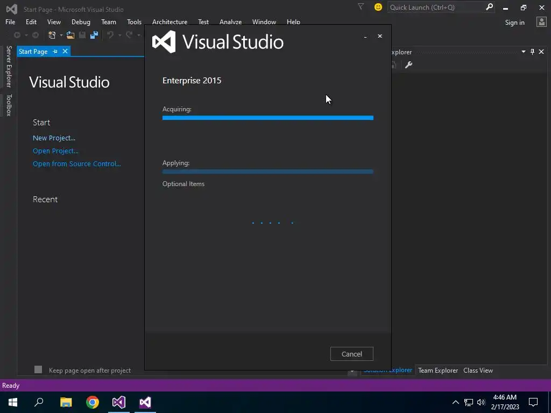This screenshot has height=413, width=551.
Task: Open the Test menu
Action: (203, 22)
